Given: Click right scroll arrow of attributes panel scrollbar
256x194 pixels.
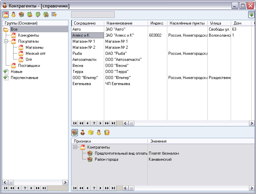Looking at the screenshot, I should click(252, 188).
